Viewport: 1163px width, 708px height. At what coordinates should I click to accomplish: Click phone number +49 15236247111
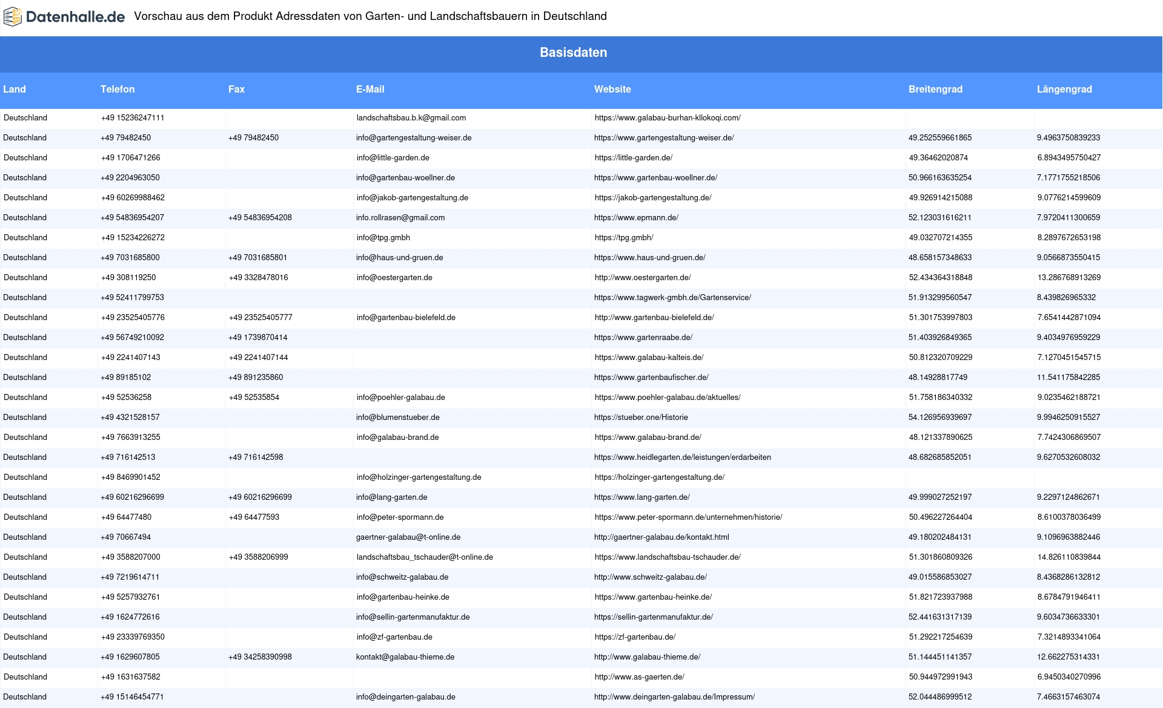133,118
